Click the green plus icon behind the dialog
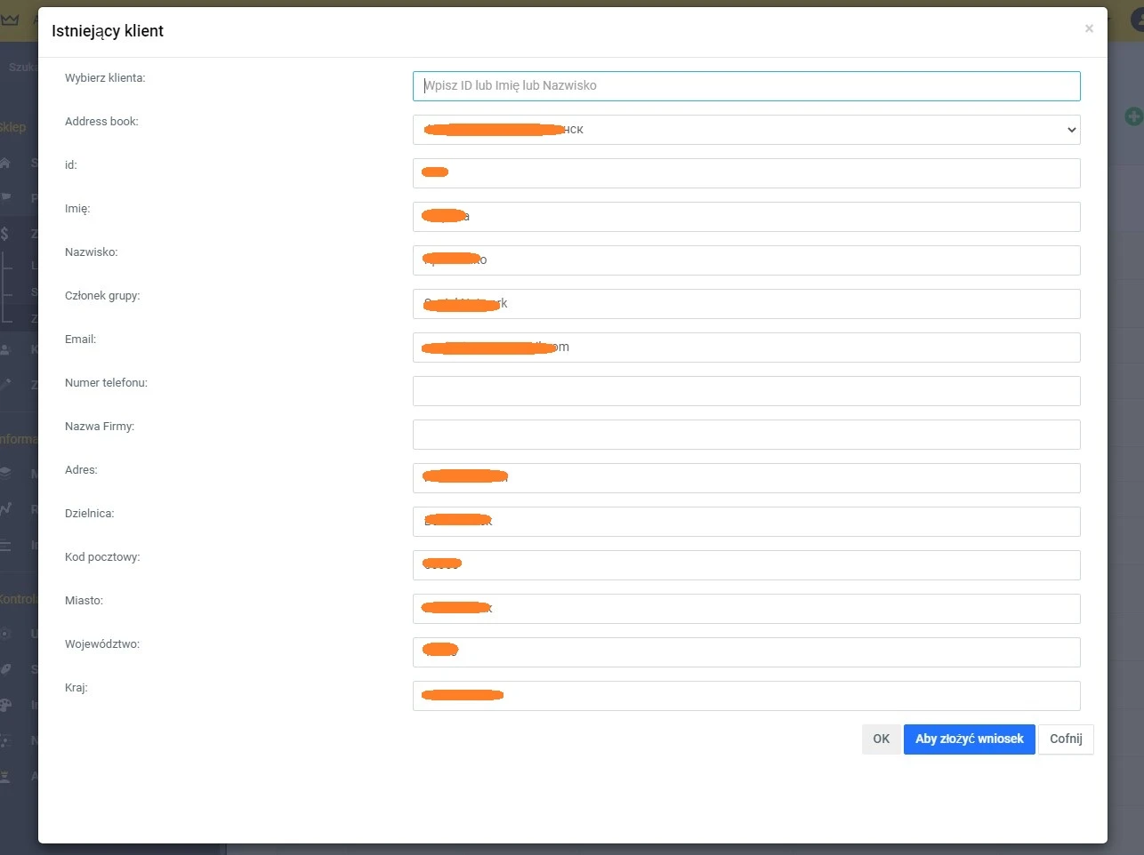The image size is (1144, 855). pos(1132,116)
